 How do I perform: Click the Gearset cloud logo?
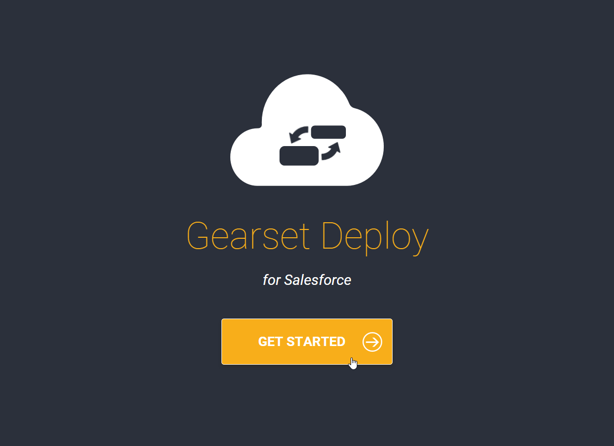pyautogui.click(x=307, y=130)
